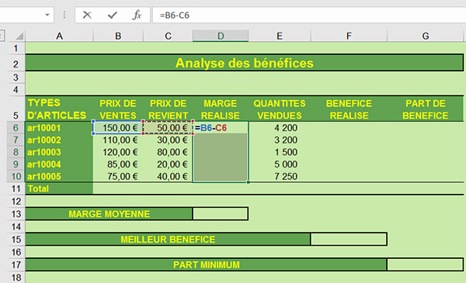The width and height of the screenshot is (466, 283).
Task: Click the editing cell showing =B6-C6
Action: (x=221, y=128)
